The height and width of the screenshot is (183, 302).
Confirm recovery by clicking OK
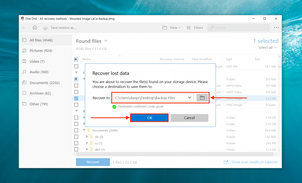[x=149, y=118]
